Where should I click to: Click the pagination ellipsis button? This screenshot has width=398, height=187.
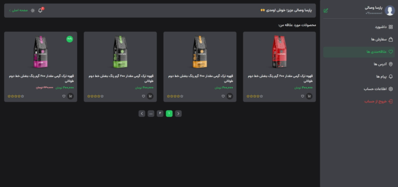(151, 113)
